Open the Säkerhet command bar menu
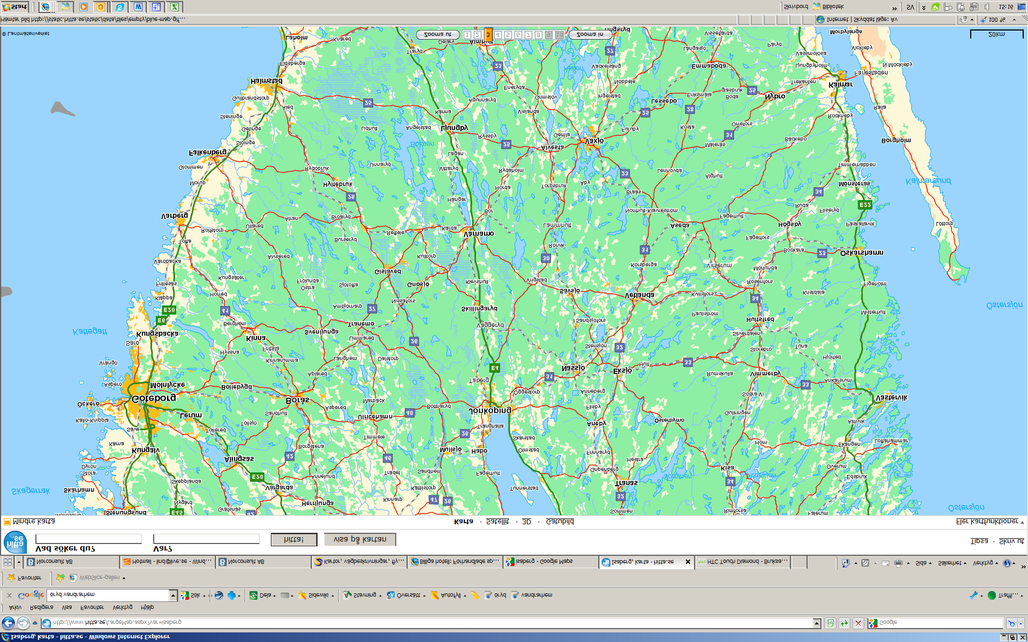 pyautogui.click(x=952, y=563)
